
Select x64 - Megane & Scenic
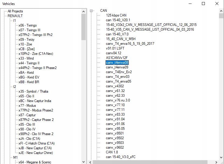pyautogui.click(x=35, y=162)
